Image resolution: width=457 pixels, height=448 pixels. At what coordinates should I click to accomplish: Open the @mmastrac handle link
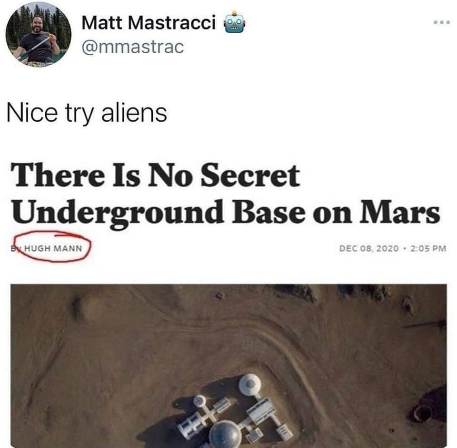133,47
